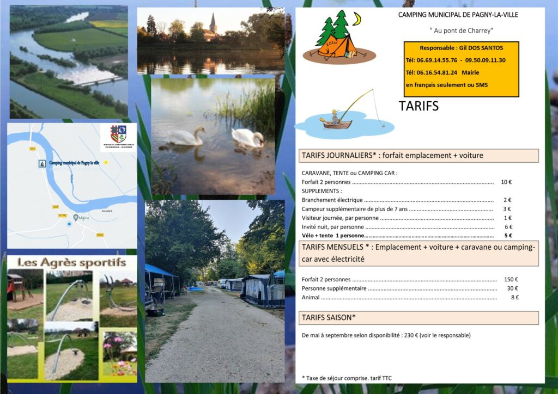The height and width of the screenshot is (394, 558).
Task: Open the aerial river photo
Action: pyautogui.click(x=69, y=61)
